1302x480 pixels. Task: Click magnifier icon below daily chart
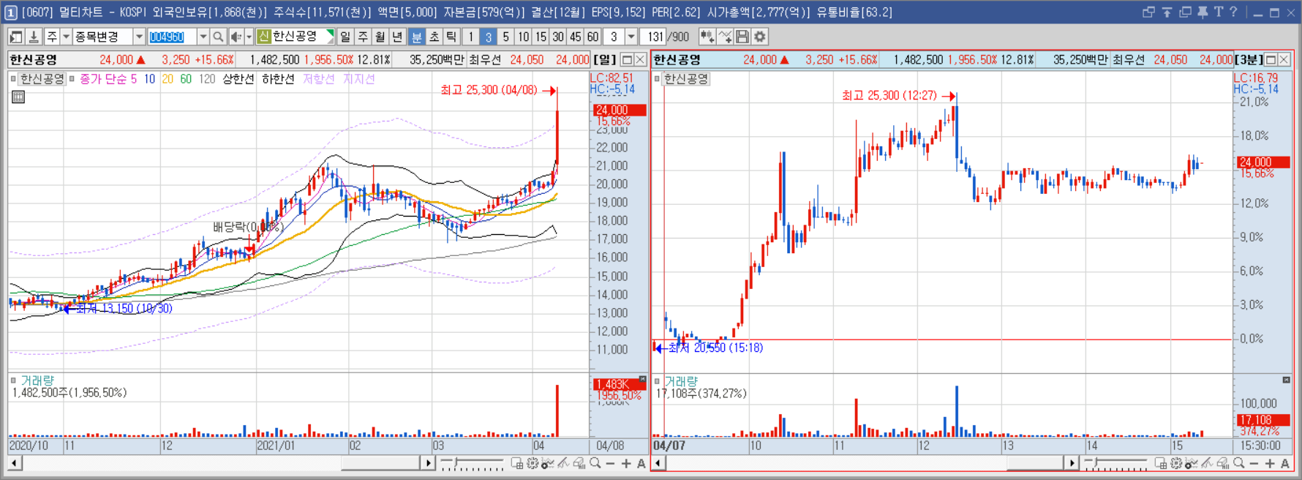click(595, 463)
